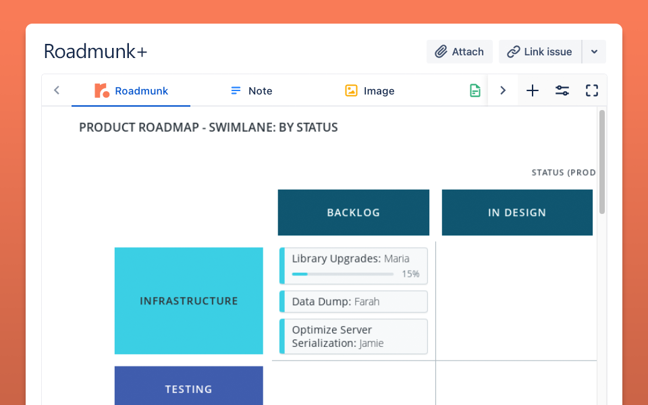This screenshot has width=648, height=405.
Task: Click the picture icon on Image tab
Action: (351, 90)
